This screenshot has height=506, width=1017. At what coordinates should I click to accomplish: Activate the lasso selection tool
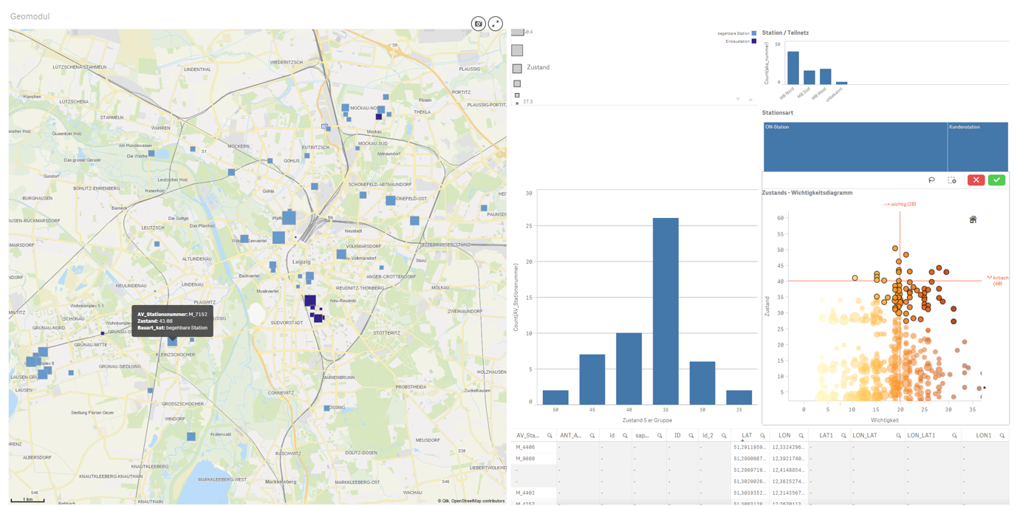(x=931, y=180)
